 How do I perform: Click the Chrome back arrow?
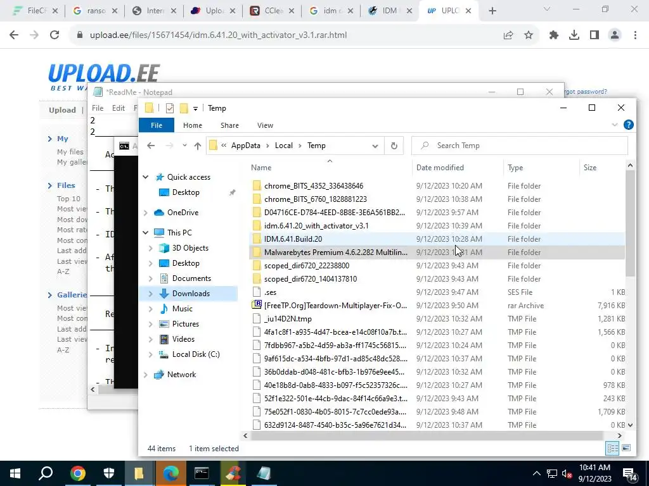point(14,35)
